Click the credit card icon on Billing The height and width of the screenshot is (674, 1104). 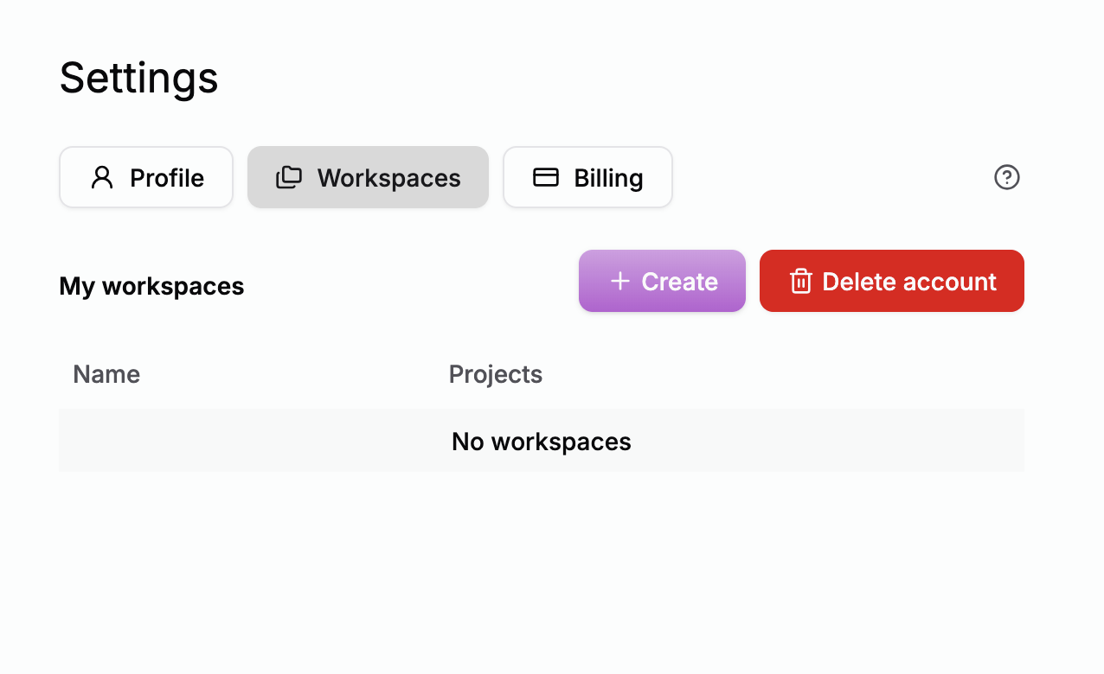tap(545, 177)
